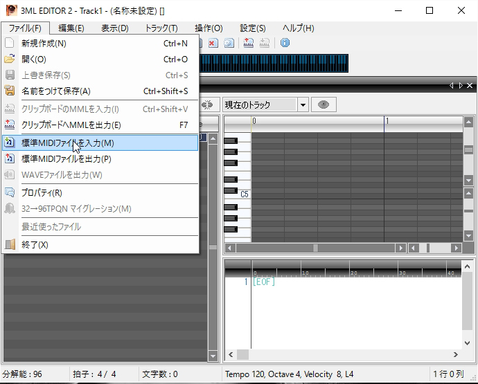Choose 終了(X) to exit the editor

pos(100,244)
